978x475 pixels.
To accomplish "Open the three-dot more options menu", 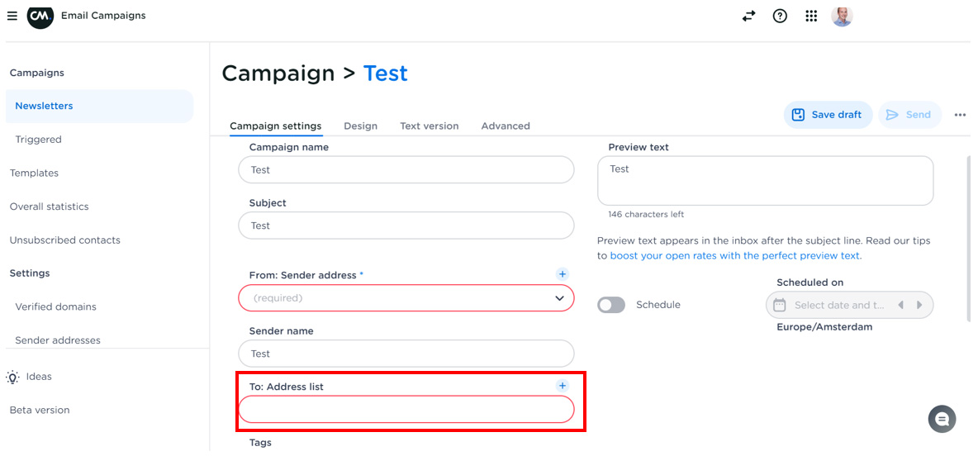I will pyautogui.click(x=960, y=115).
